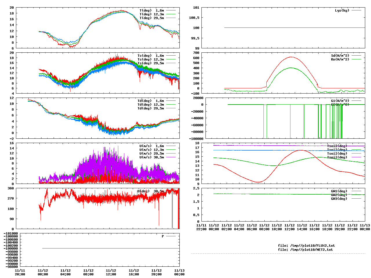Click the "GW3(deg)" legend label
This screenshot has width=371, height=278.
point(339,199)
